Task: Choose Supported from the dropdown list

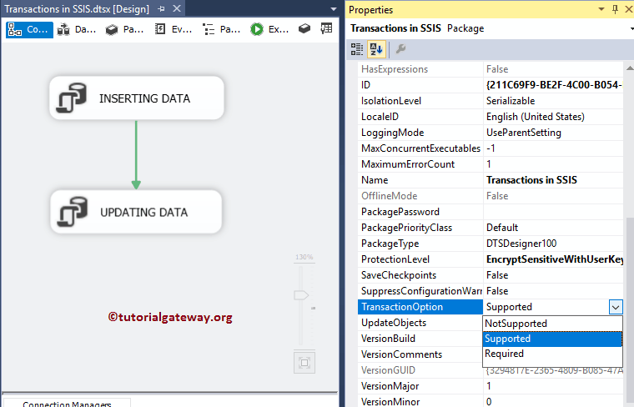Action: coord(553,339)
